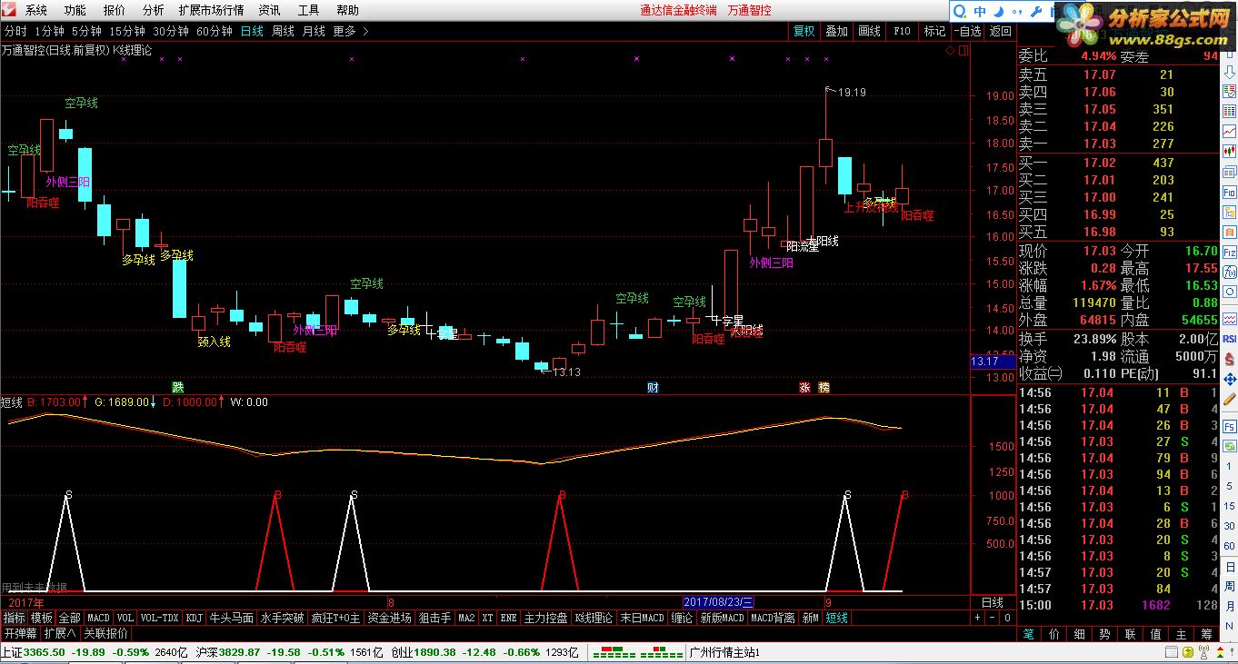Click the 开弹幕 button
Viewport: 1238px width, 664px height.
20,633
